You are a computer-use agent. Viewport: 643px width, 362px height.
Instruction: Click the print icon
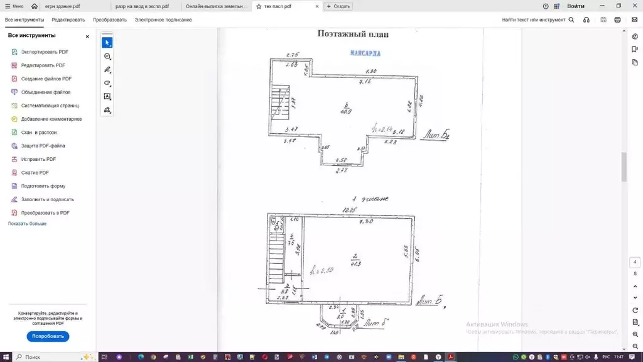(617, 19)
